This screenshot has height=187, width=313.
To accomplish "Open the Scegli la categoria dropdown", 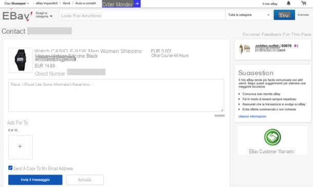I will (x=44, y=15).
